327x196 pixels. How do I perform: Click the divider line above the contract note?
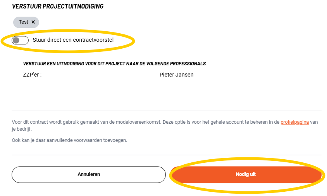point(167,110)
